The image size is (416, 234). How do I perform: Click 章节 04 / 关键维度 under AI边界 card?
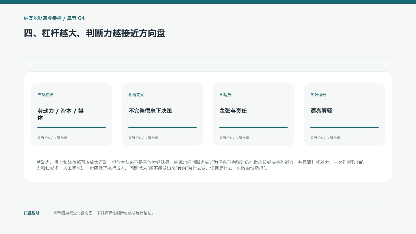tap(234, 138)
